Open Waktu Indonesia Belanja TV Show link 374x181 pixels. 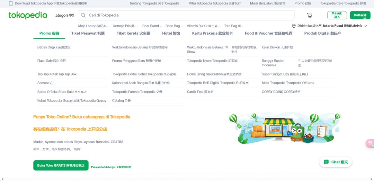coord(222,49)
